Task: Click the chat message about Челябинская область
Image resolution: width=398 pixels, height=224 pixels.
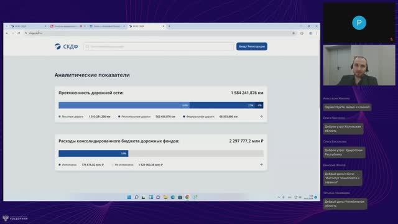Action: tap(345, 204)
